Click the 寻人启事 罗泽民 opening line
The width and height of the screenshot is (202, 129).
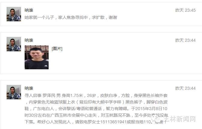(96, 95)
